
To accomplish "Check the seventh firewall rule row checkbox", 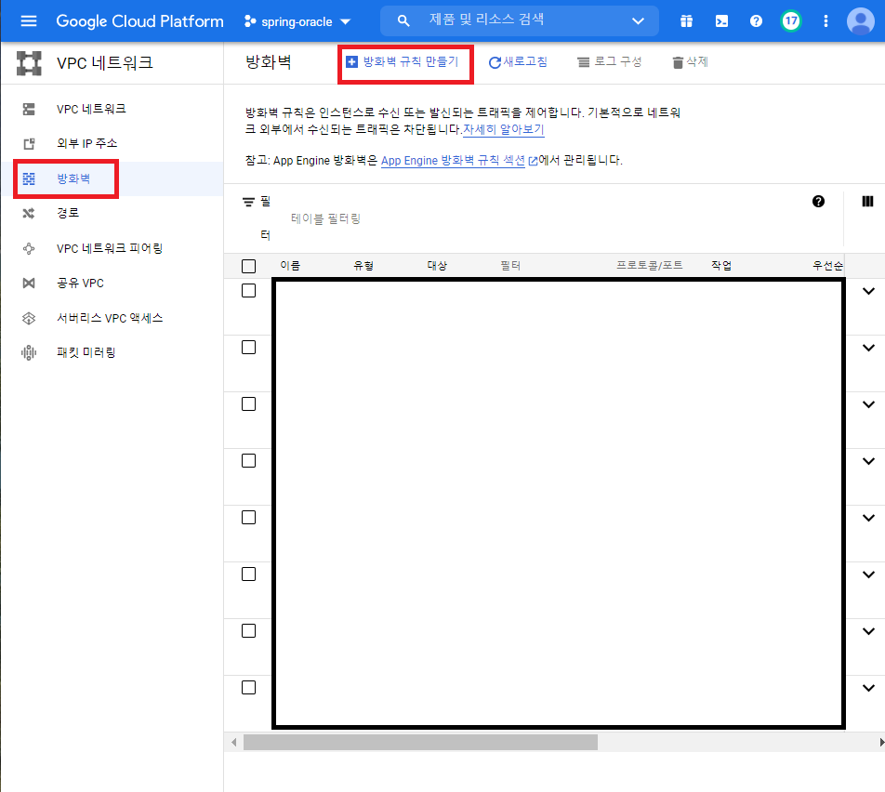I will pos(248,631).
